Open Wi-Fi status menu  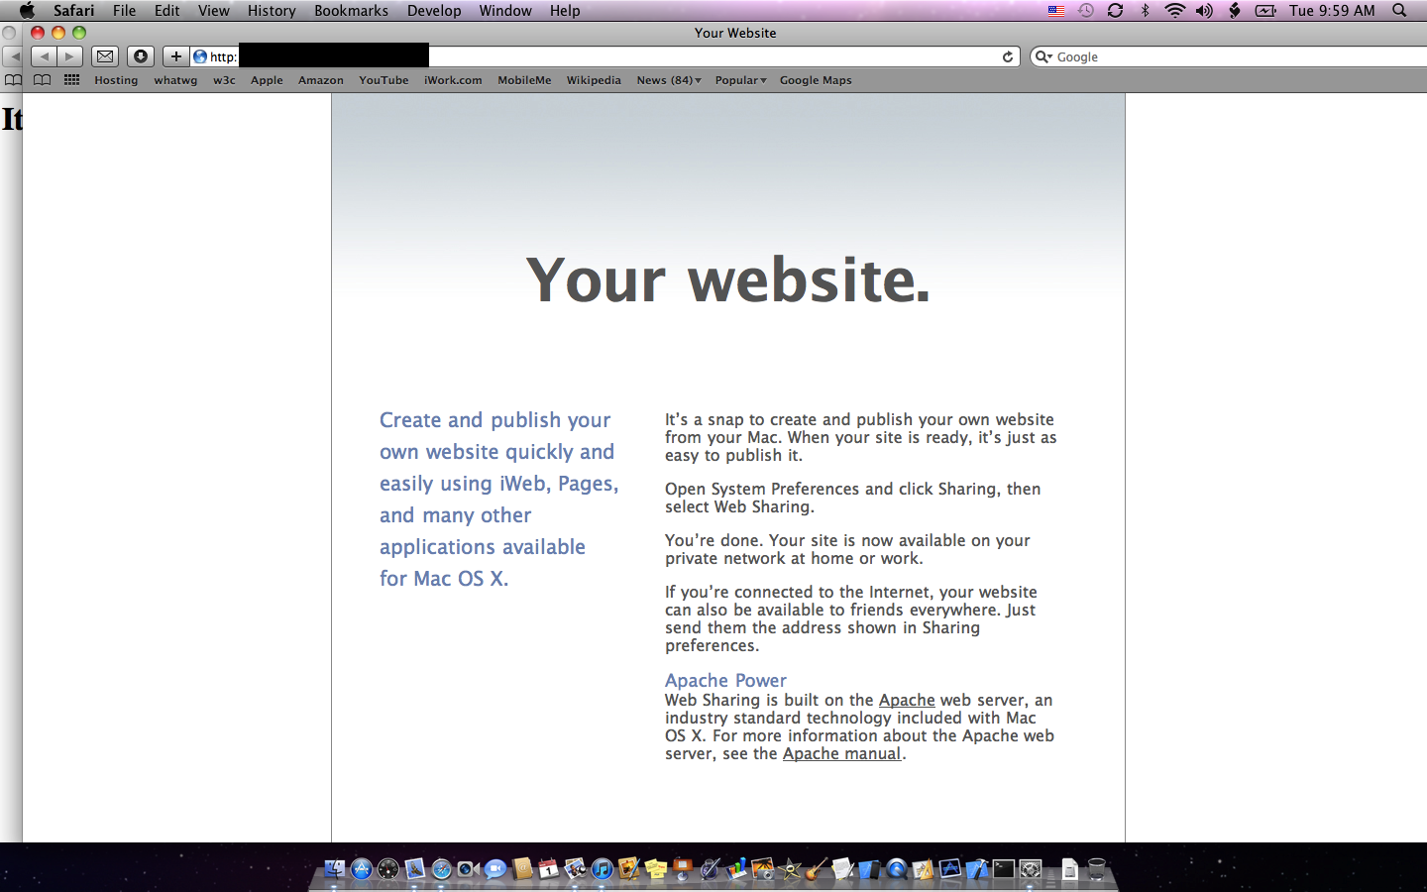coord(1174,10)
